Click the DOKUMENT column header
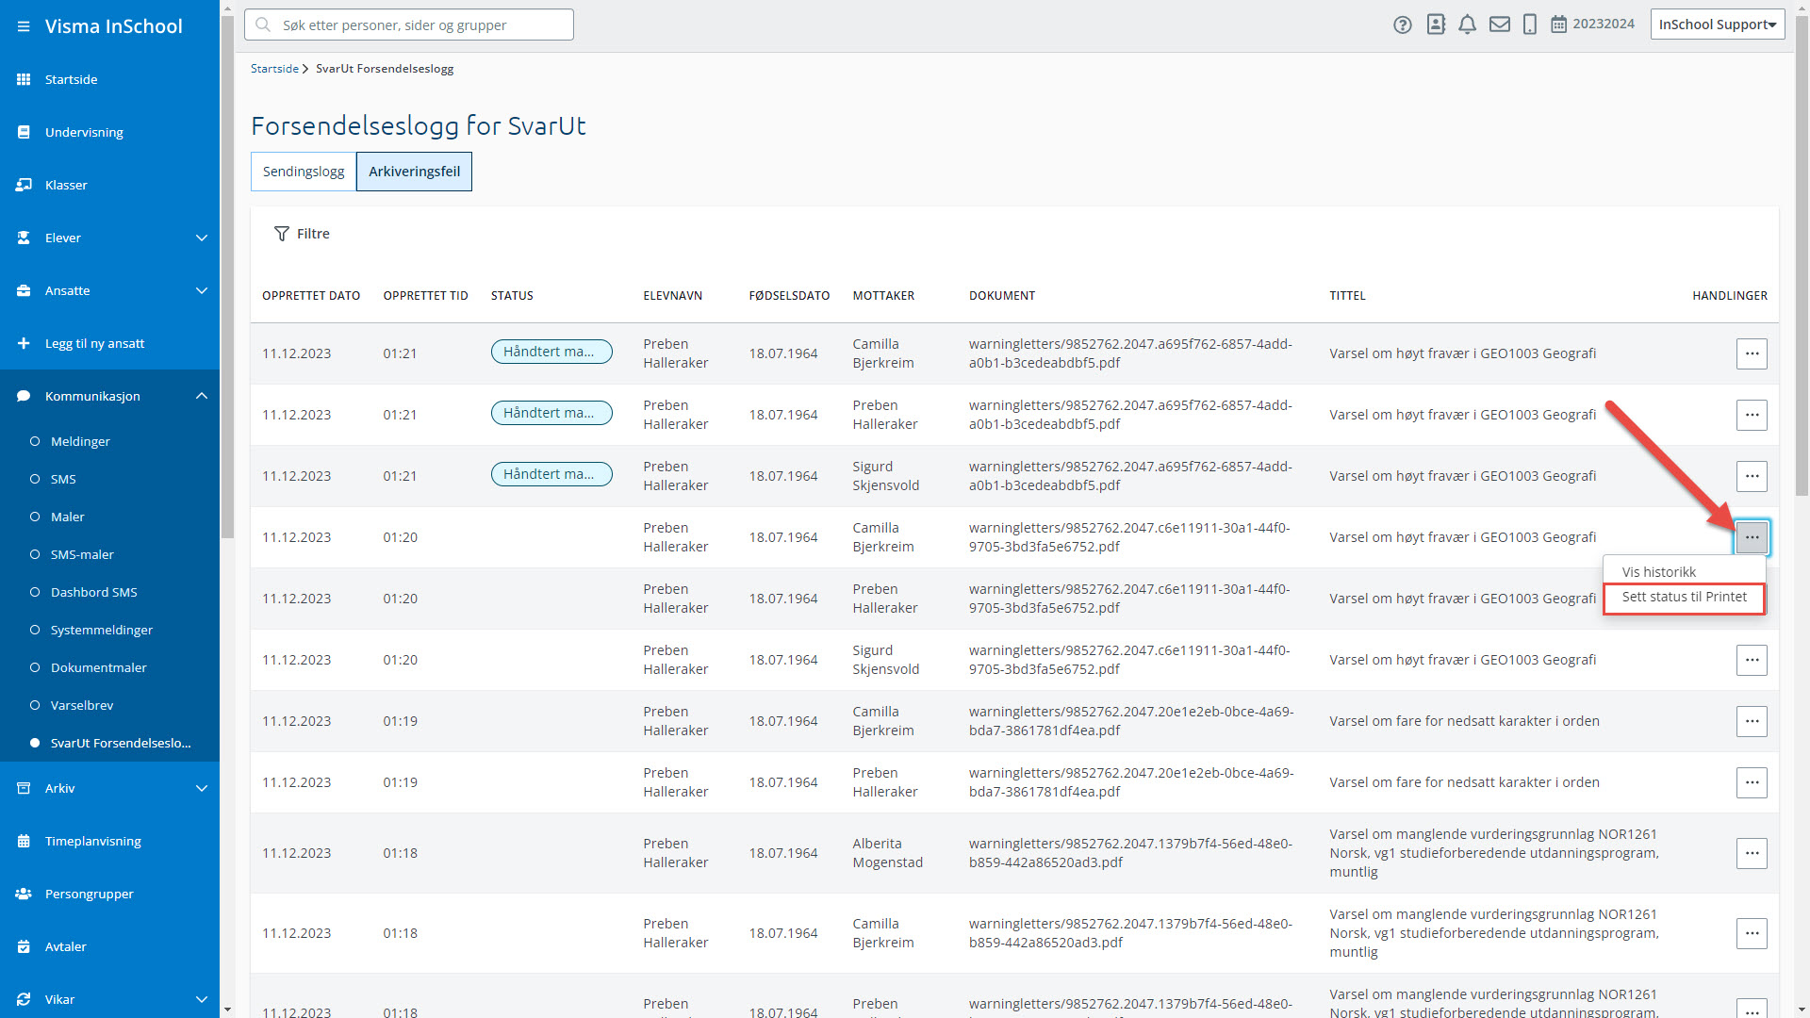1810x1018 pixels. pyautogui.click(x=1002, y=296)
